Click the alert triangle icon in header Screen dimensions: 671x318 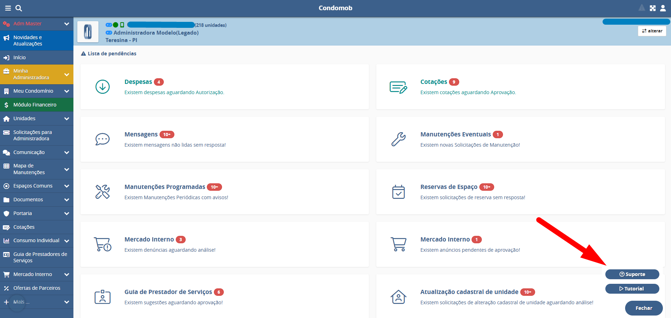pos(642,8)
